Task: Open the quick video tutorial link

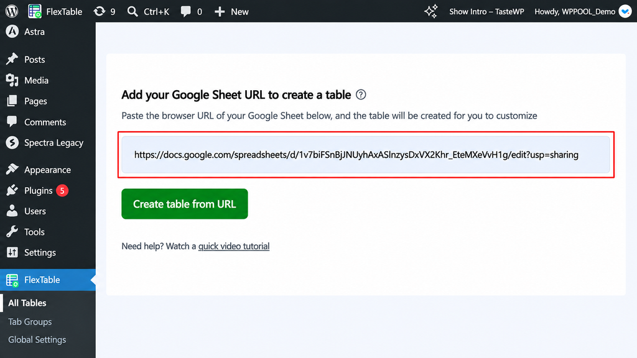Action: click(234, 246)
